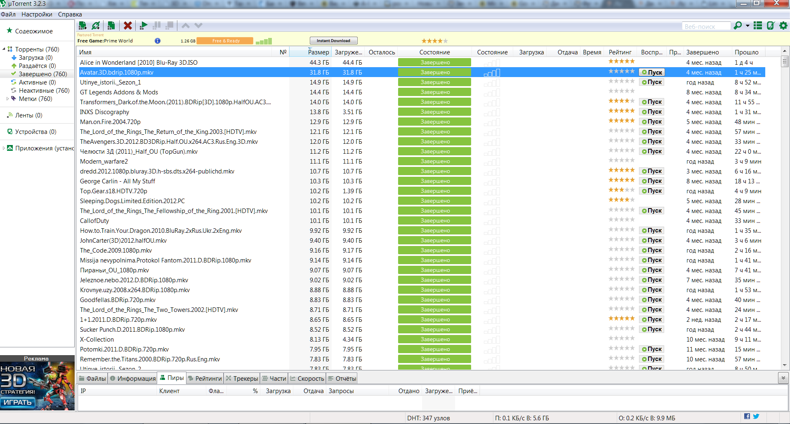Open the settings gear icon
790x424 pixels.
point(783,26)
